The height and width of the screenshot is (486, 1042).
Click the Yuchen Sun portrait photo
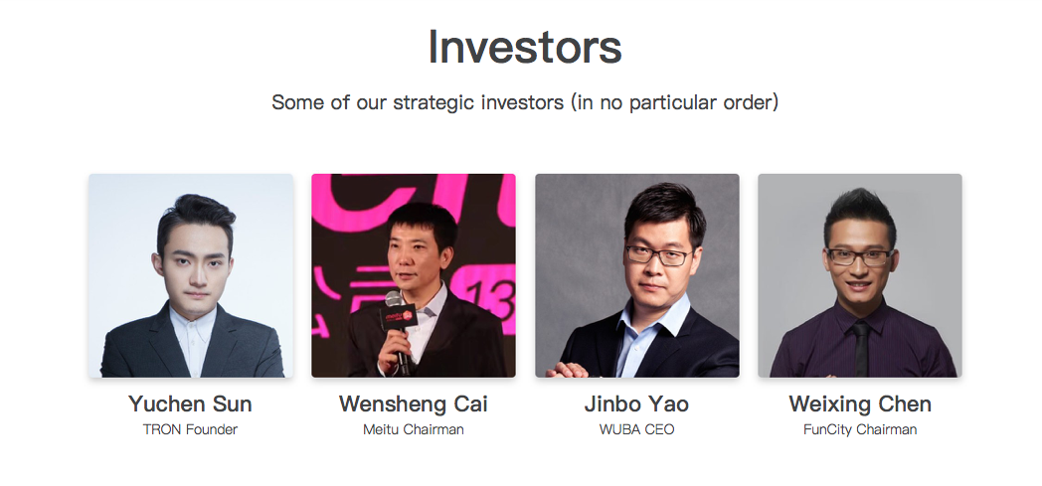190,275
